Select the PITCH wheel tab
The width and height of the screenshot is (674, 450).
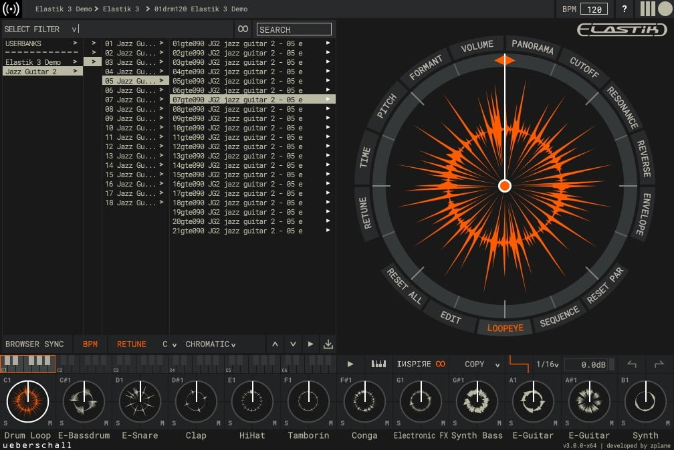coord(386,106)
